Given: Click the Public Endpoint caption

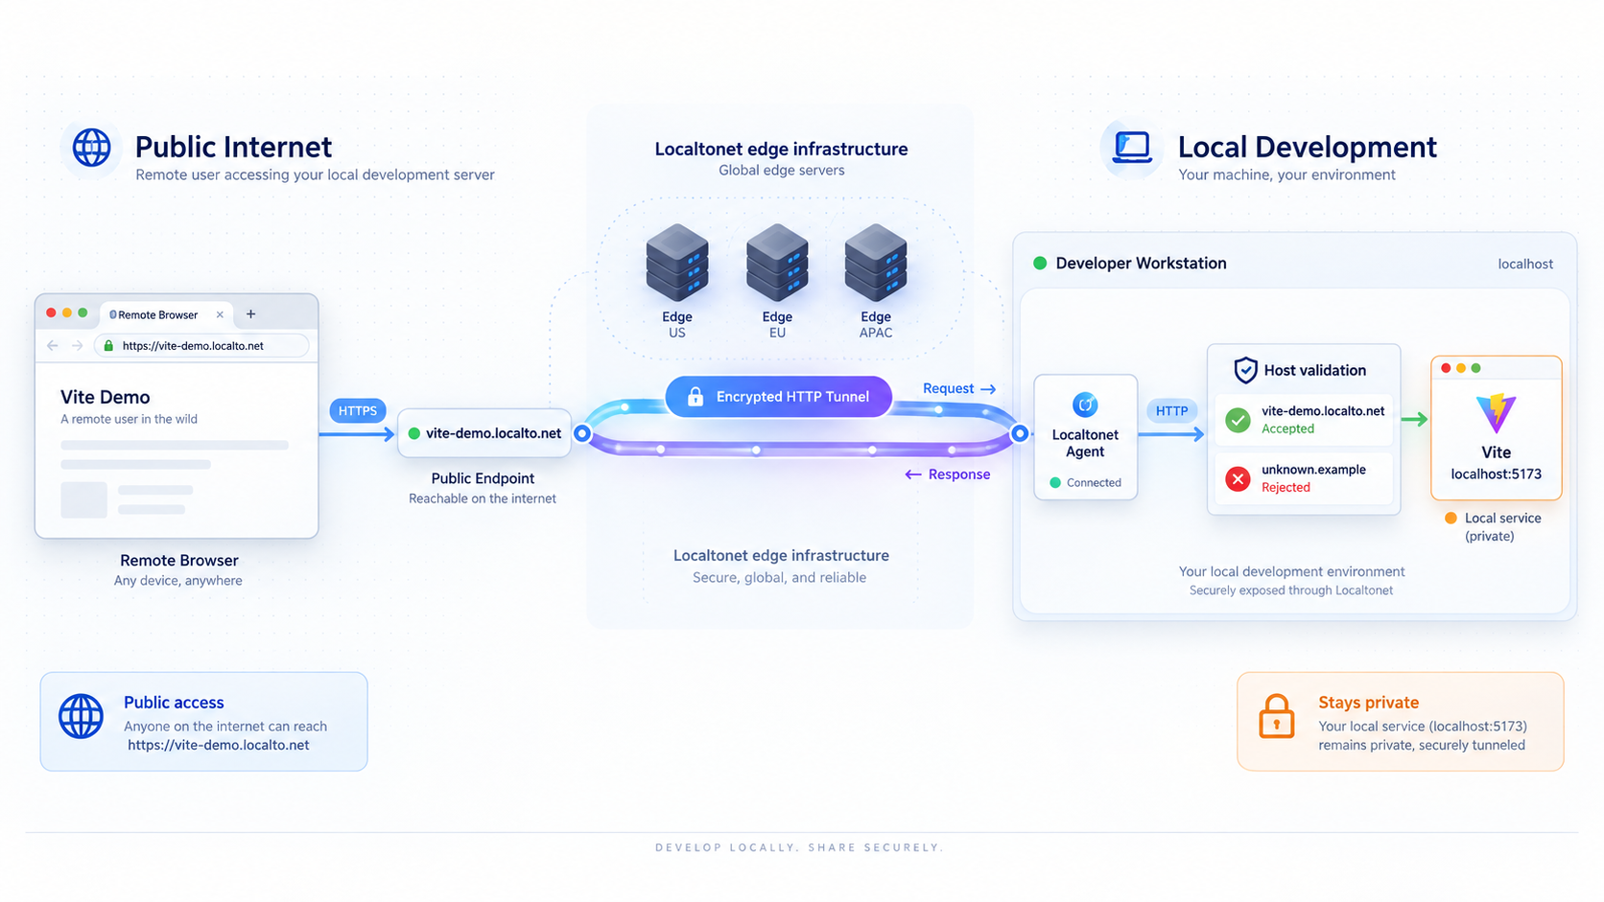Looking at the screenshot, I should click(x=483, y=478).
